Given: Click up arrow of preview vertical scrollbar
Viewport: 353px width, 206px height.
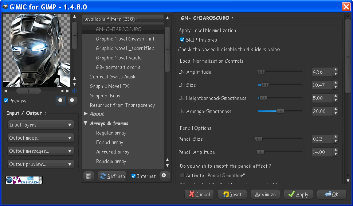Looking at the screenshot, I should click(x=75, y=16).
